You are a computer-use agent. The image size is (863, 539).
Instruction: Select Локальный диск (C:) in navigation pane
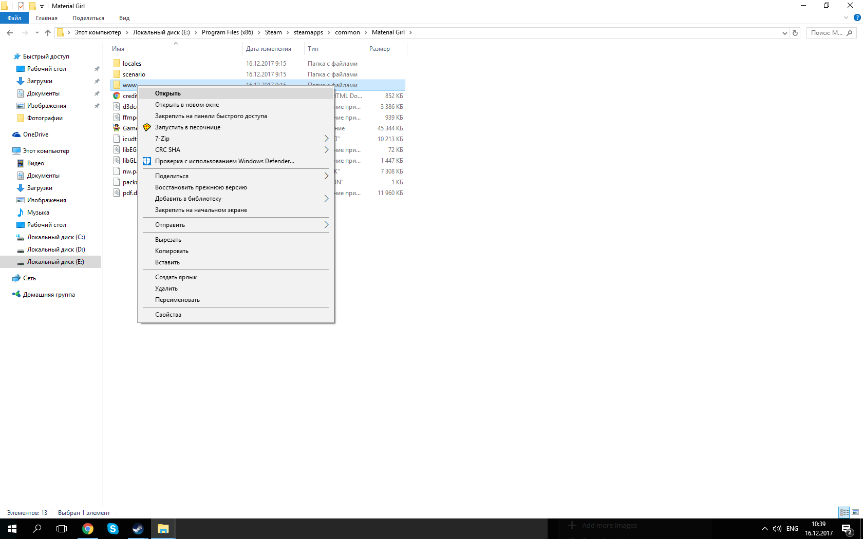(x=56, y=237)
